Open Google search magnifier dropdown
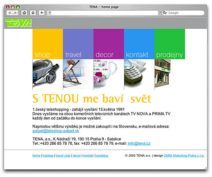The image size is (212, 177). [165, 13]
